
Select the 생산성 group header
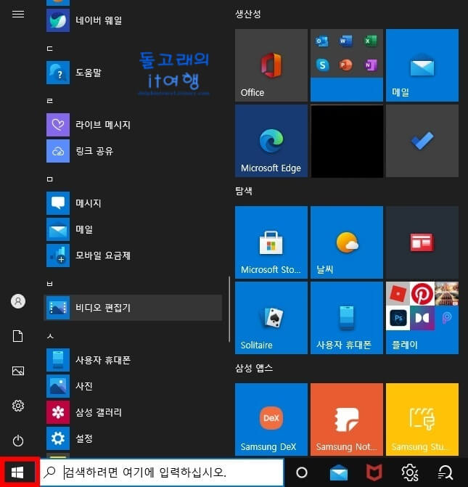pyautogui.click(x=248, y=14)
